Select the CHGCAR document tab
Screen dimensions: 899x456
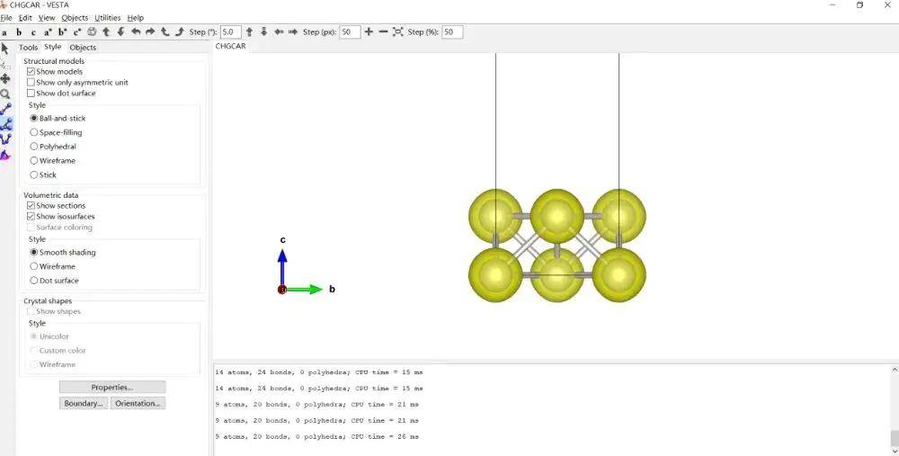coord(230,46)
